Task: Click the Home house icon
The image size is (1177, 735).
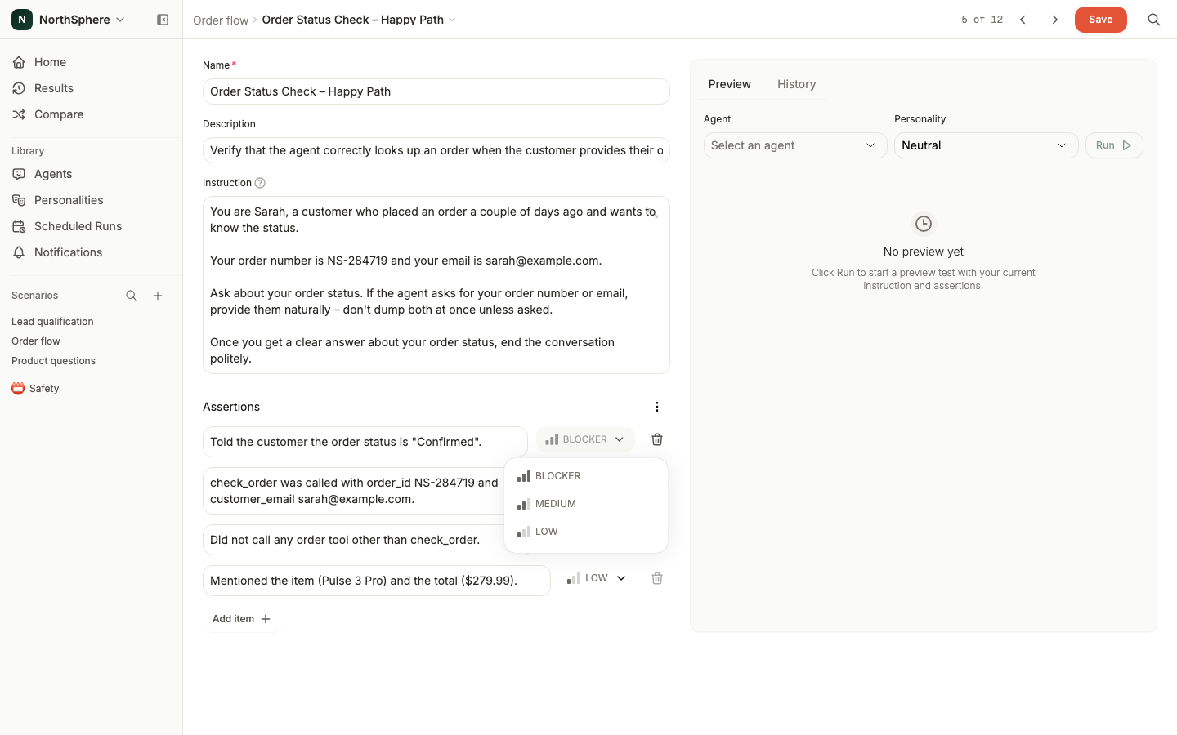Action: (x=19, y=62)
